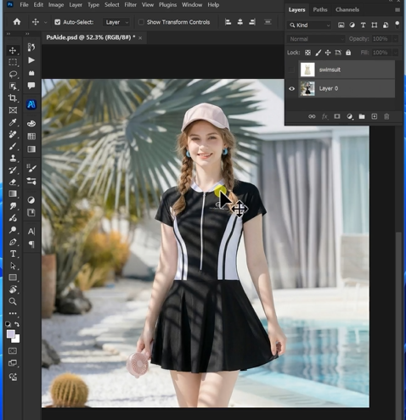
Task: Hide Layer 0 with eye icon
Action: pos(291,88)
